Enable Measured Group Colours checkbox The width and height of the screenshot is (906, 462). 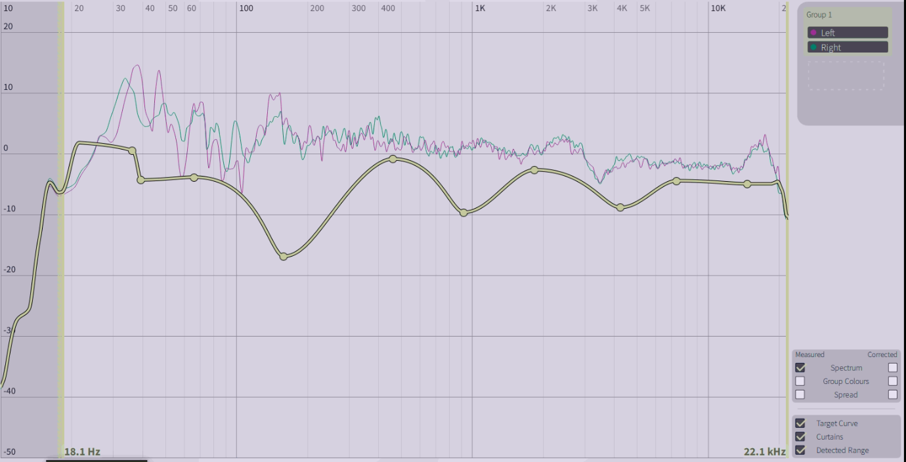pos(800,381)
